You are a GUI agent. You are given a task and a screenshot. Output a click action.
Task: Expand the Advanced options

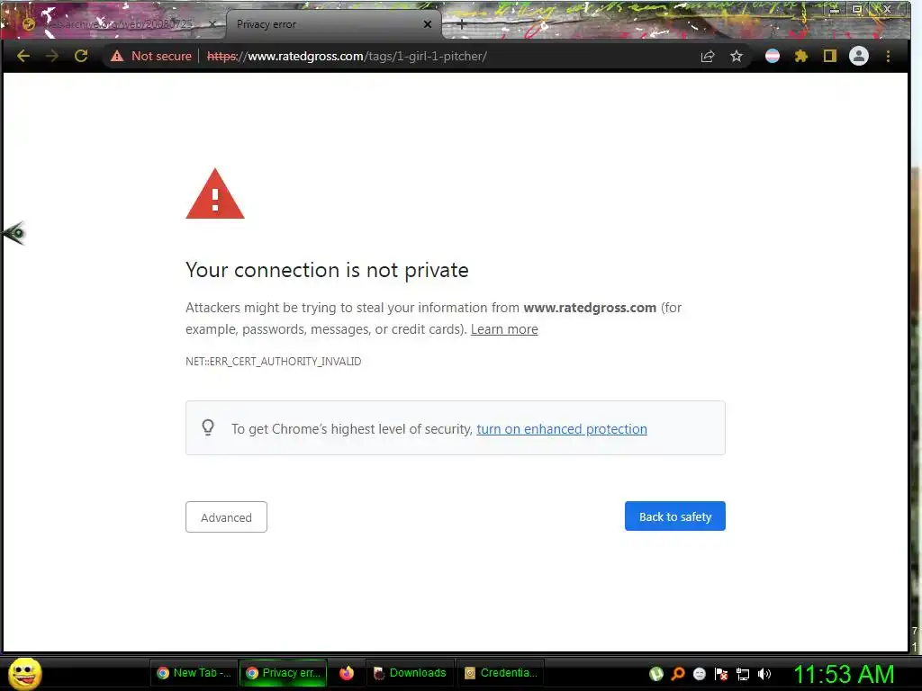pyautogui.click(x=226, y=517)
